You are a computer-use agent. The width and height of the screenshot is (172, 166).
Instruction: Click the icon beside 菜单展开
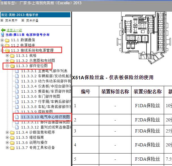pos(2,20)
